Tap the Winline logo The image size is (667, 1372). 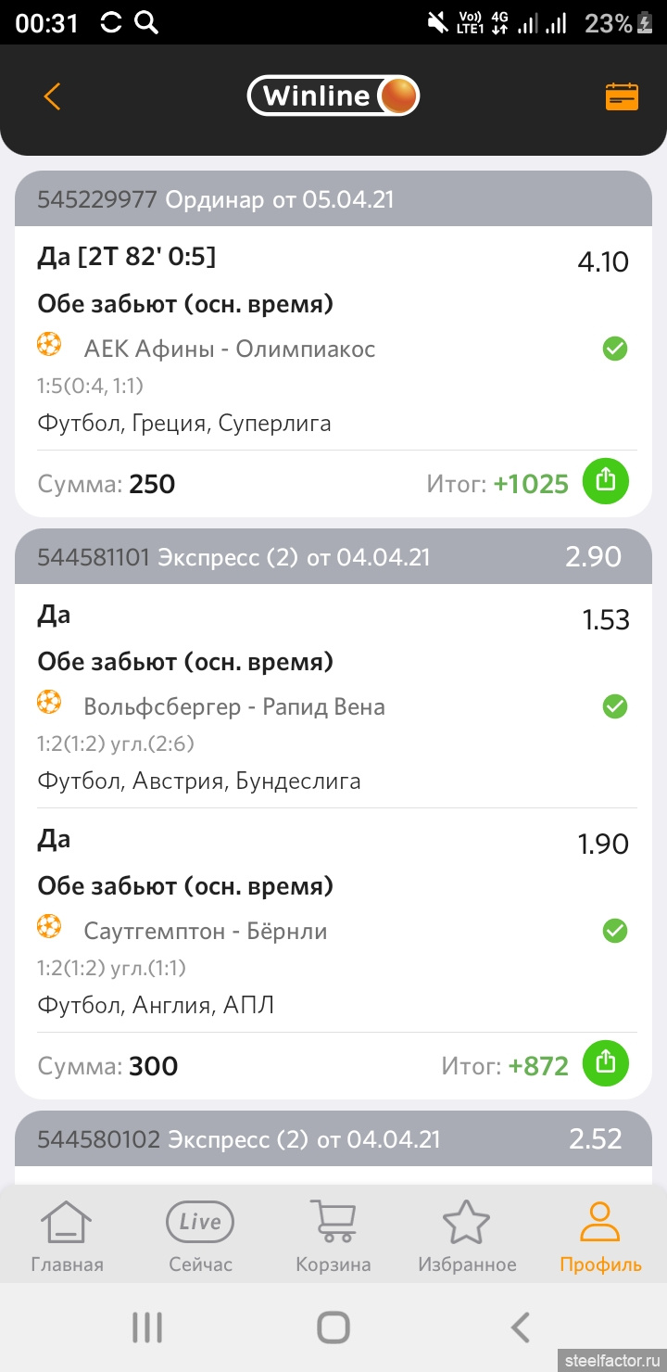click(333, 96)
